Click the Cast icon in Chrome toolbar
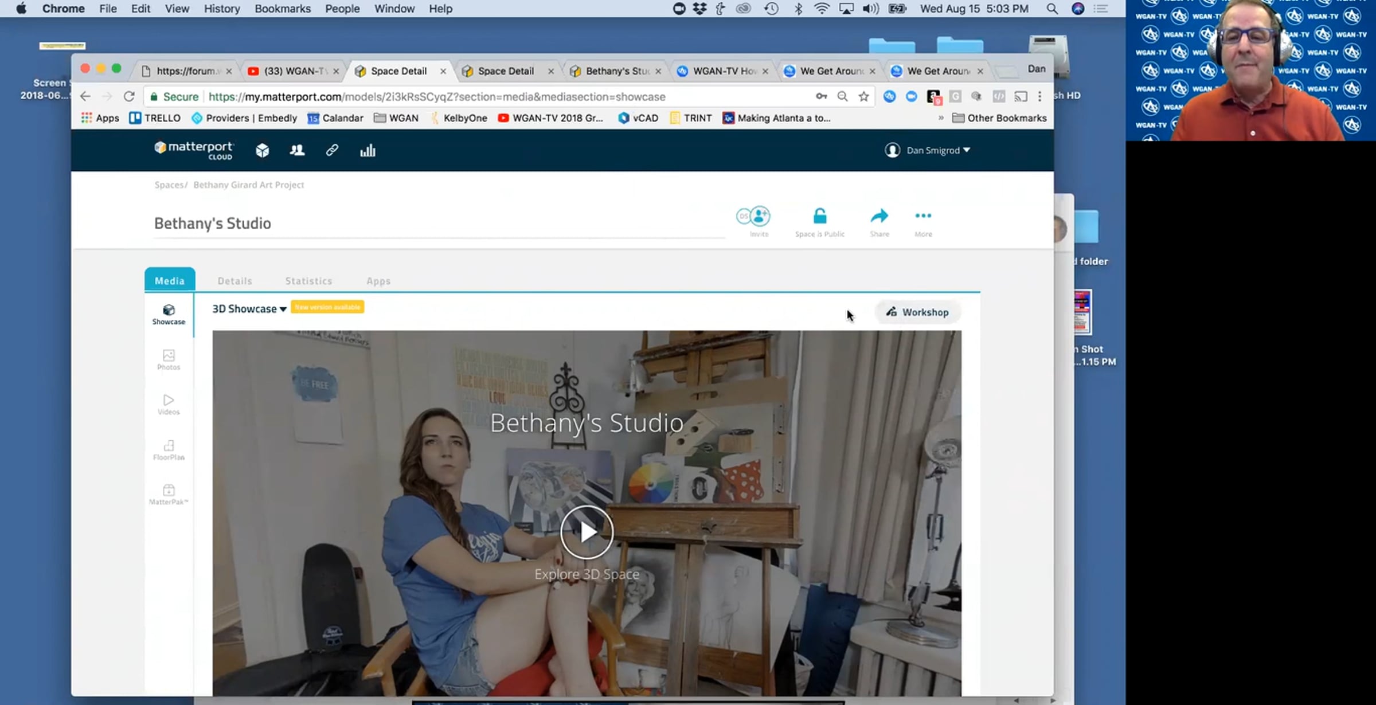The width and height of the screenshot is (1376, 705). coord(1020,96)
